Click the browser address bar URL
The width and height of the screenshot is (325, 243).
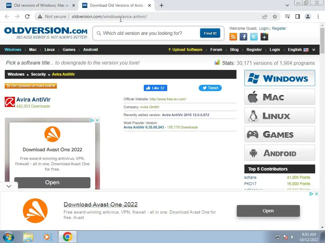click(109, 16)
